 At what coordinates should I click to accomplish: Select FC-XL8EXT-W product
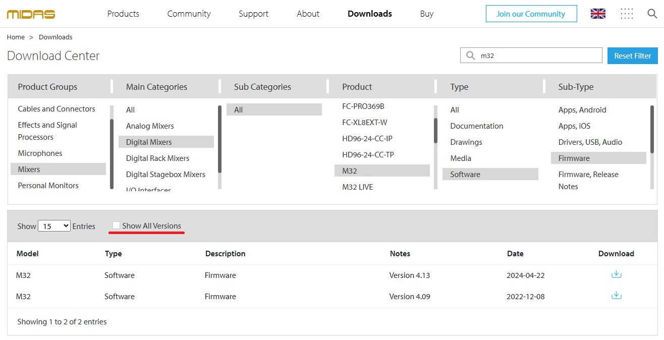coord(364,122)
